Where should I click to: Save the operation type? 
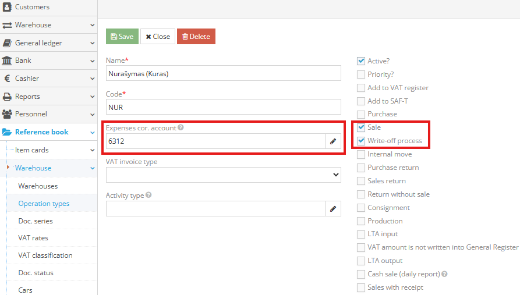coord(122,36)
